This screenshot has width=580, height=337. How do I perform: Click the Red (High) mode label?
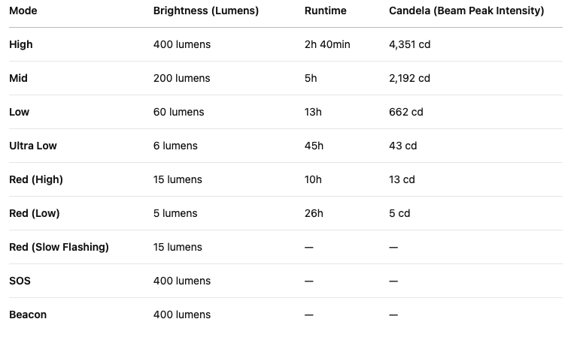pos(36,179)
